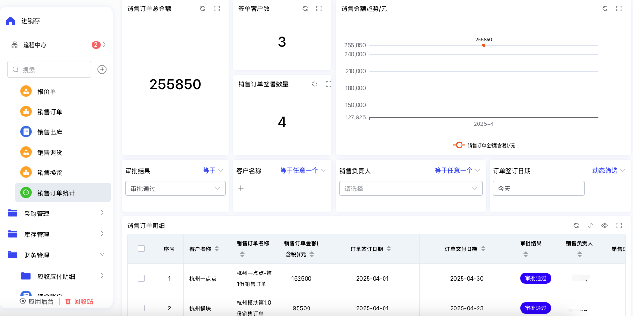Click the 应用后台 link

pos(41,301)
